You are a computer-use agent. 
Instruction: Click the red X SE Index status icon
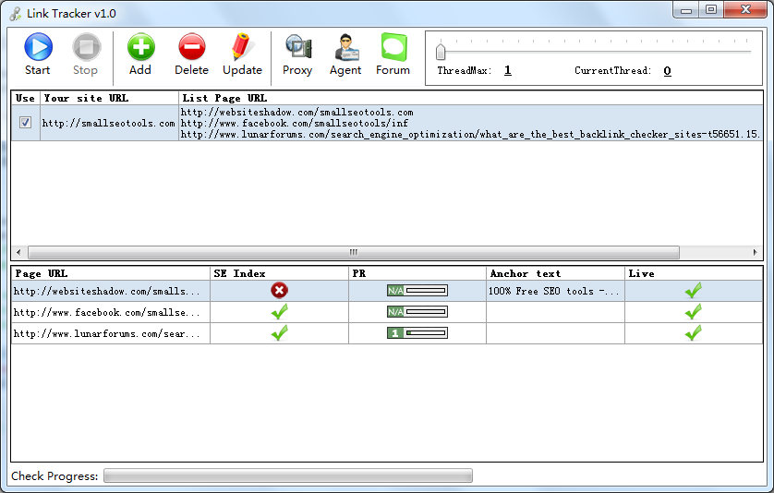279,290
